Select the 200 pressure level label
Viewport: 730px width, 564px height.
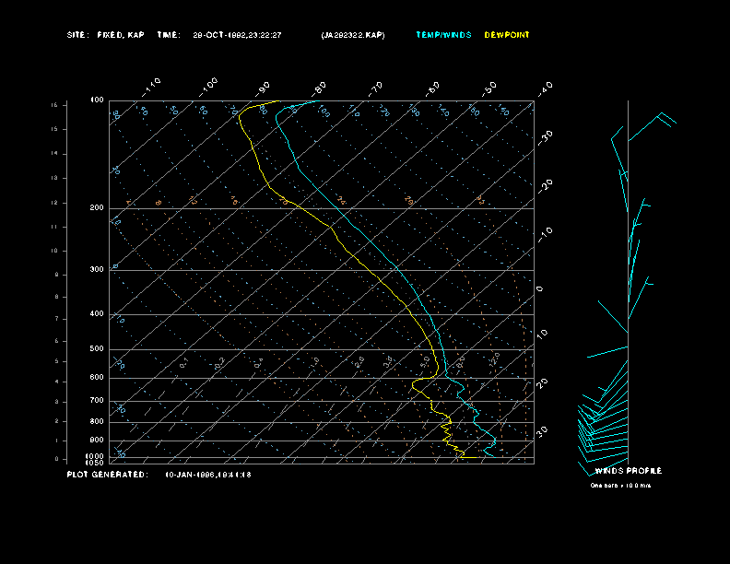click(97, 208)
